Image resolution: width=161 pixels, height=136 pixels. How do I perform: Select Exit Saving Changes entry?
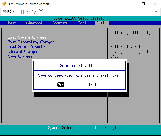click(27, 37)
